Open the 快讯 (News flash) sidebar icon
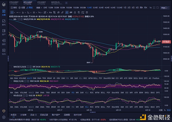The height and width of the screenshot is (122, 172). (x=4, y=52)
